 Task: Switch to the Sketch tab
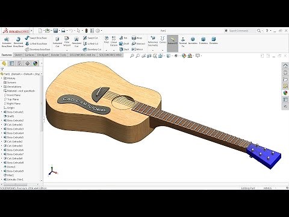coord(18,55)
